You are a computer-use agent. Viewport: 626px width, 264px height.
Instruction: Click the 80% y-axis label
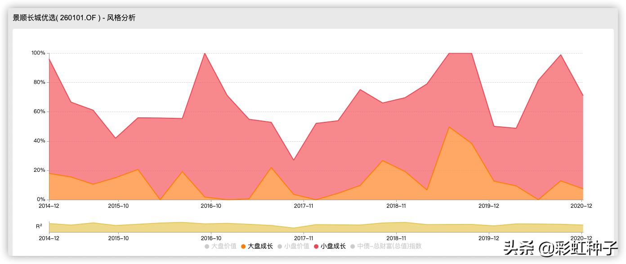click(x=40, y=82)
